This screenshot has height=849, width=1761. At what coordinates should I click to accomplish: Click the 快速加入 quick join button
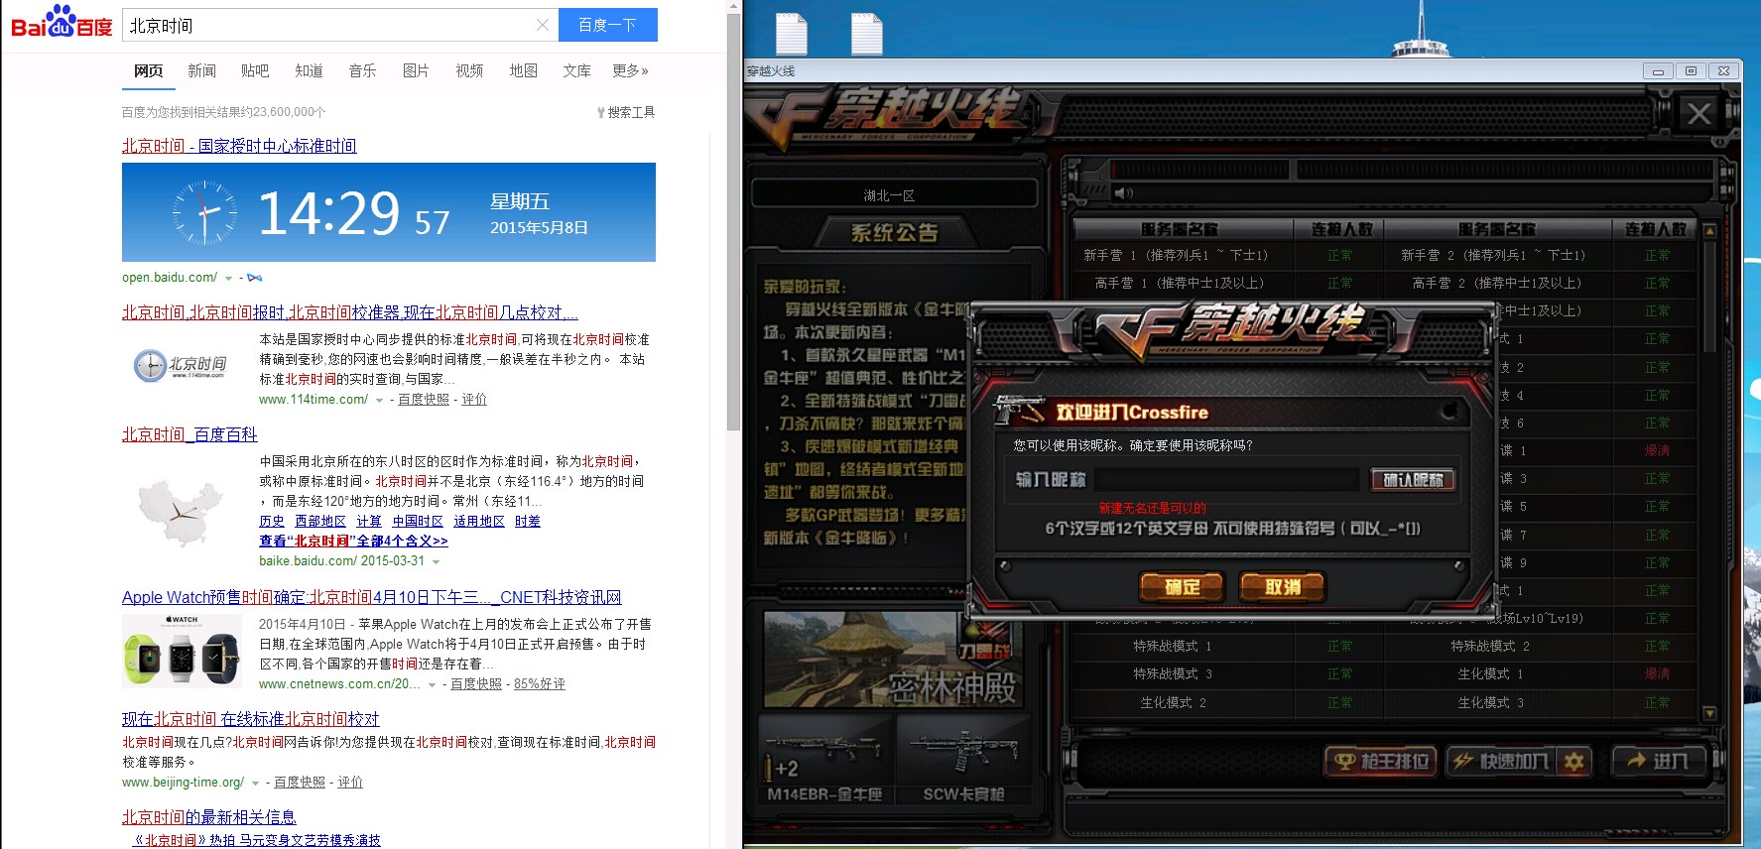click(1502, 761)
